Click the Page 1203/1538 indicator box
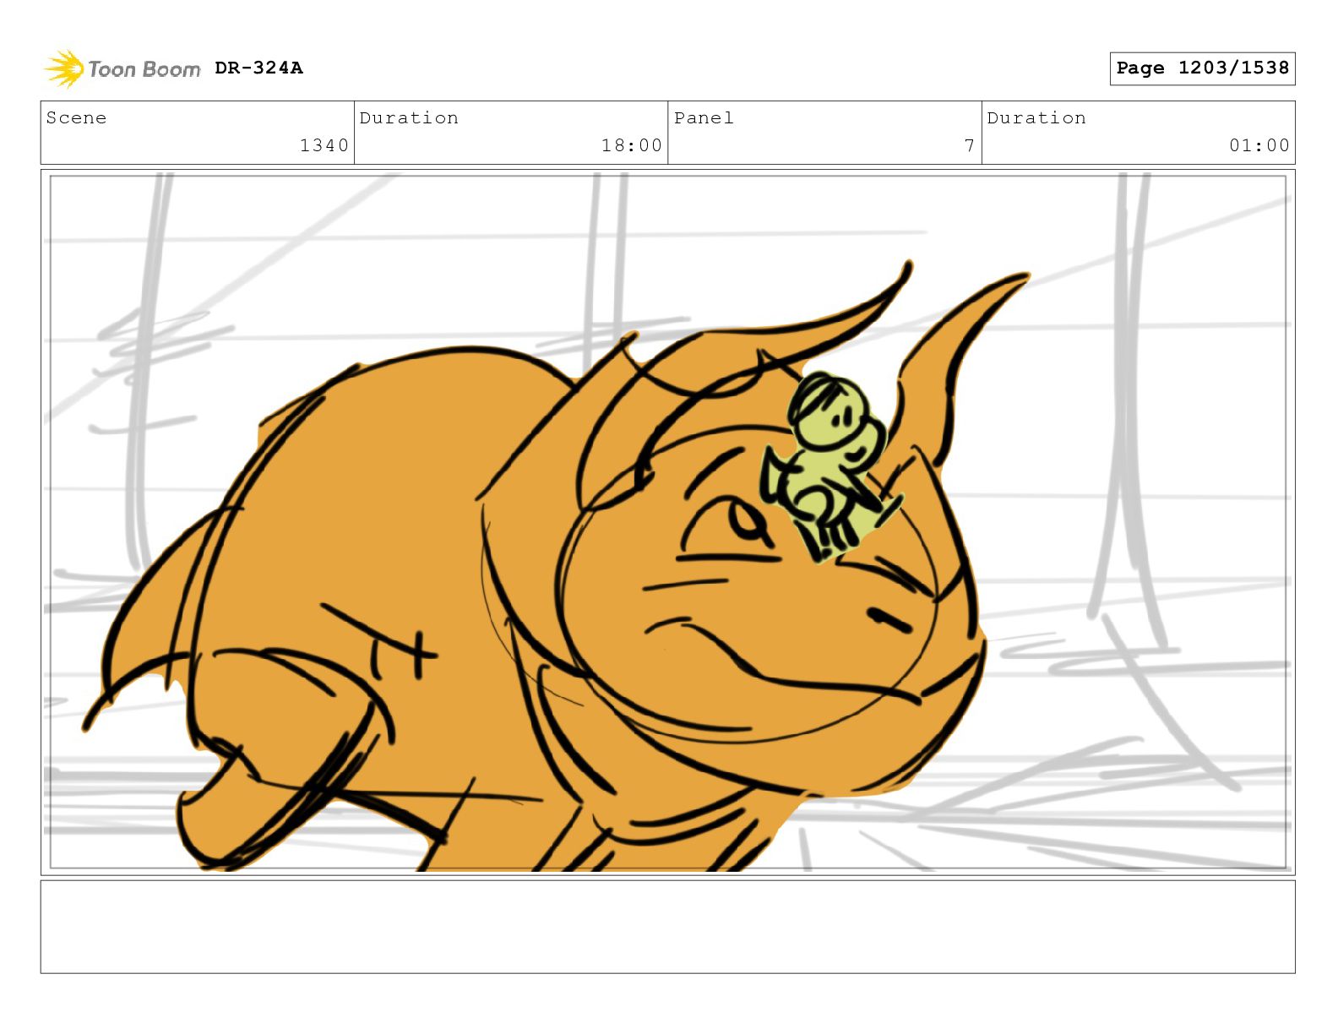Viewport: 1338px width, 1034px height. coord(1202,68)
